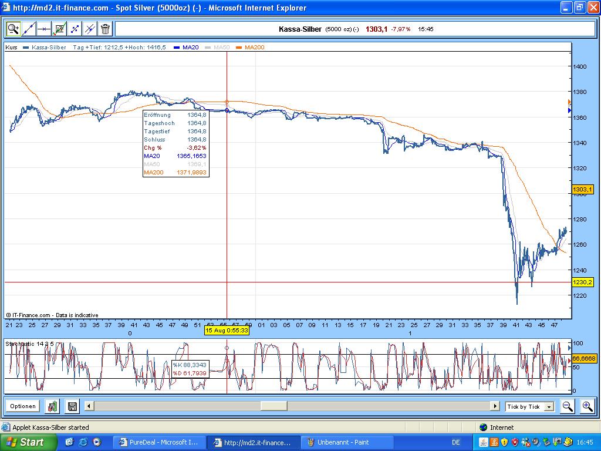601x451 pixels.
Task: Select the trend line drawing tool
Action: 29,29
